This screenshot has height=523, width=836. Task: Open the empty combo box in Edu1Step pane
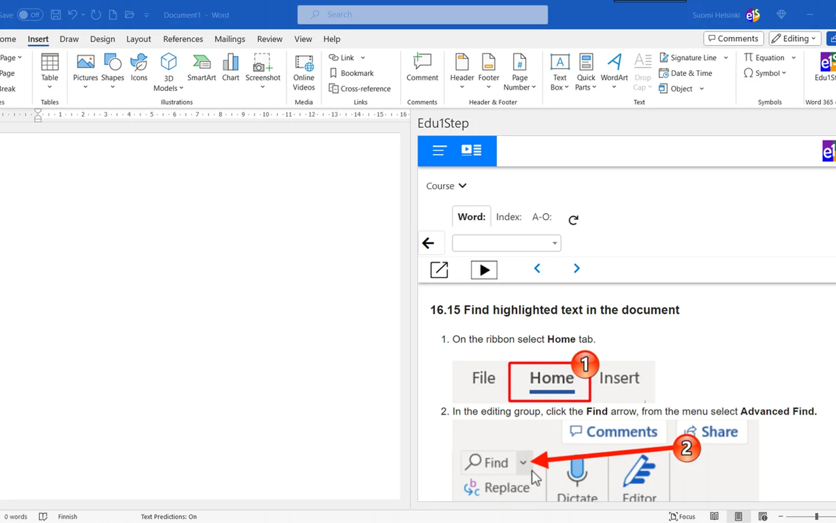[x=506, y=243]
